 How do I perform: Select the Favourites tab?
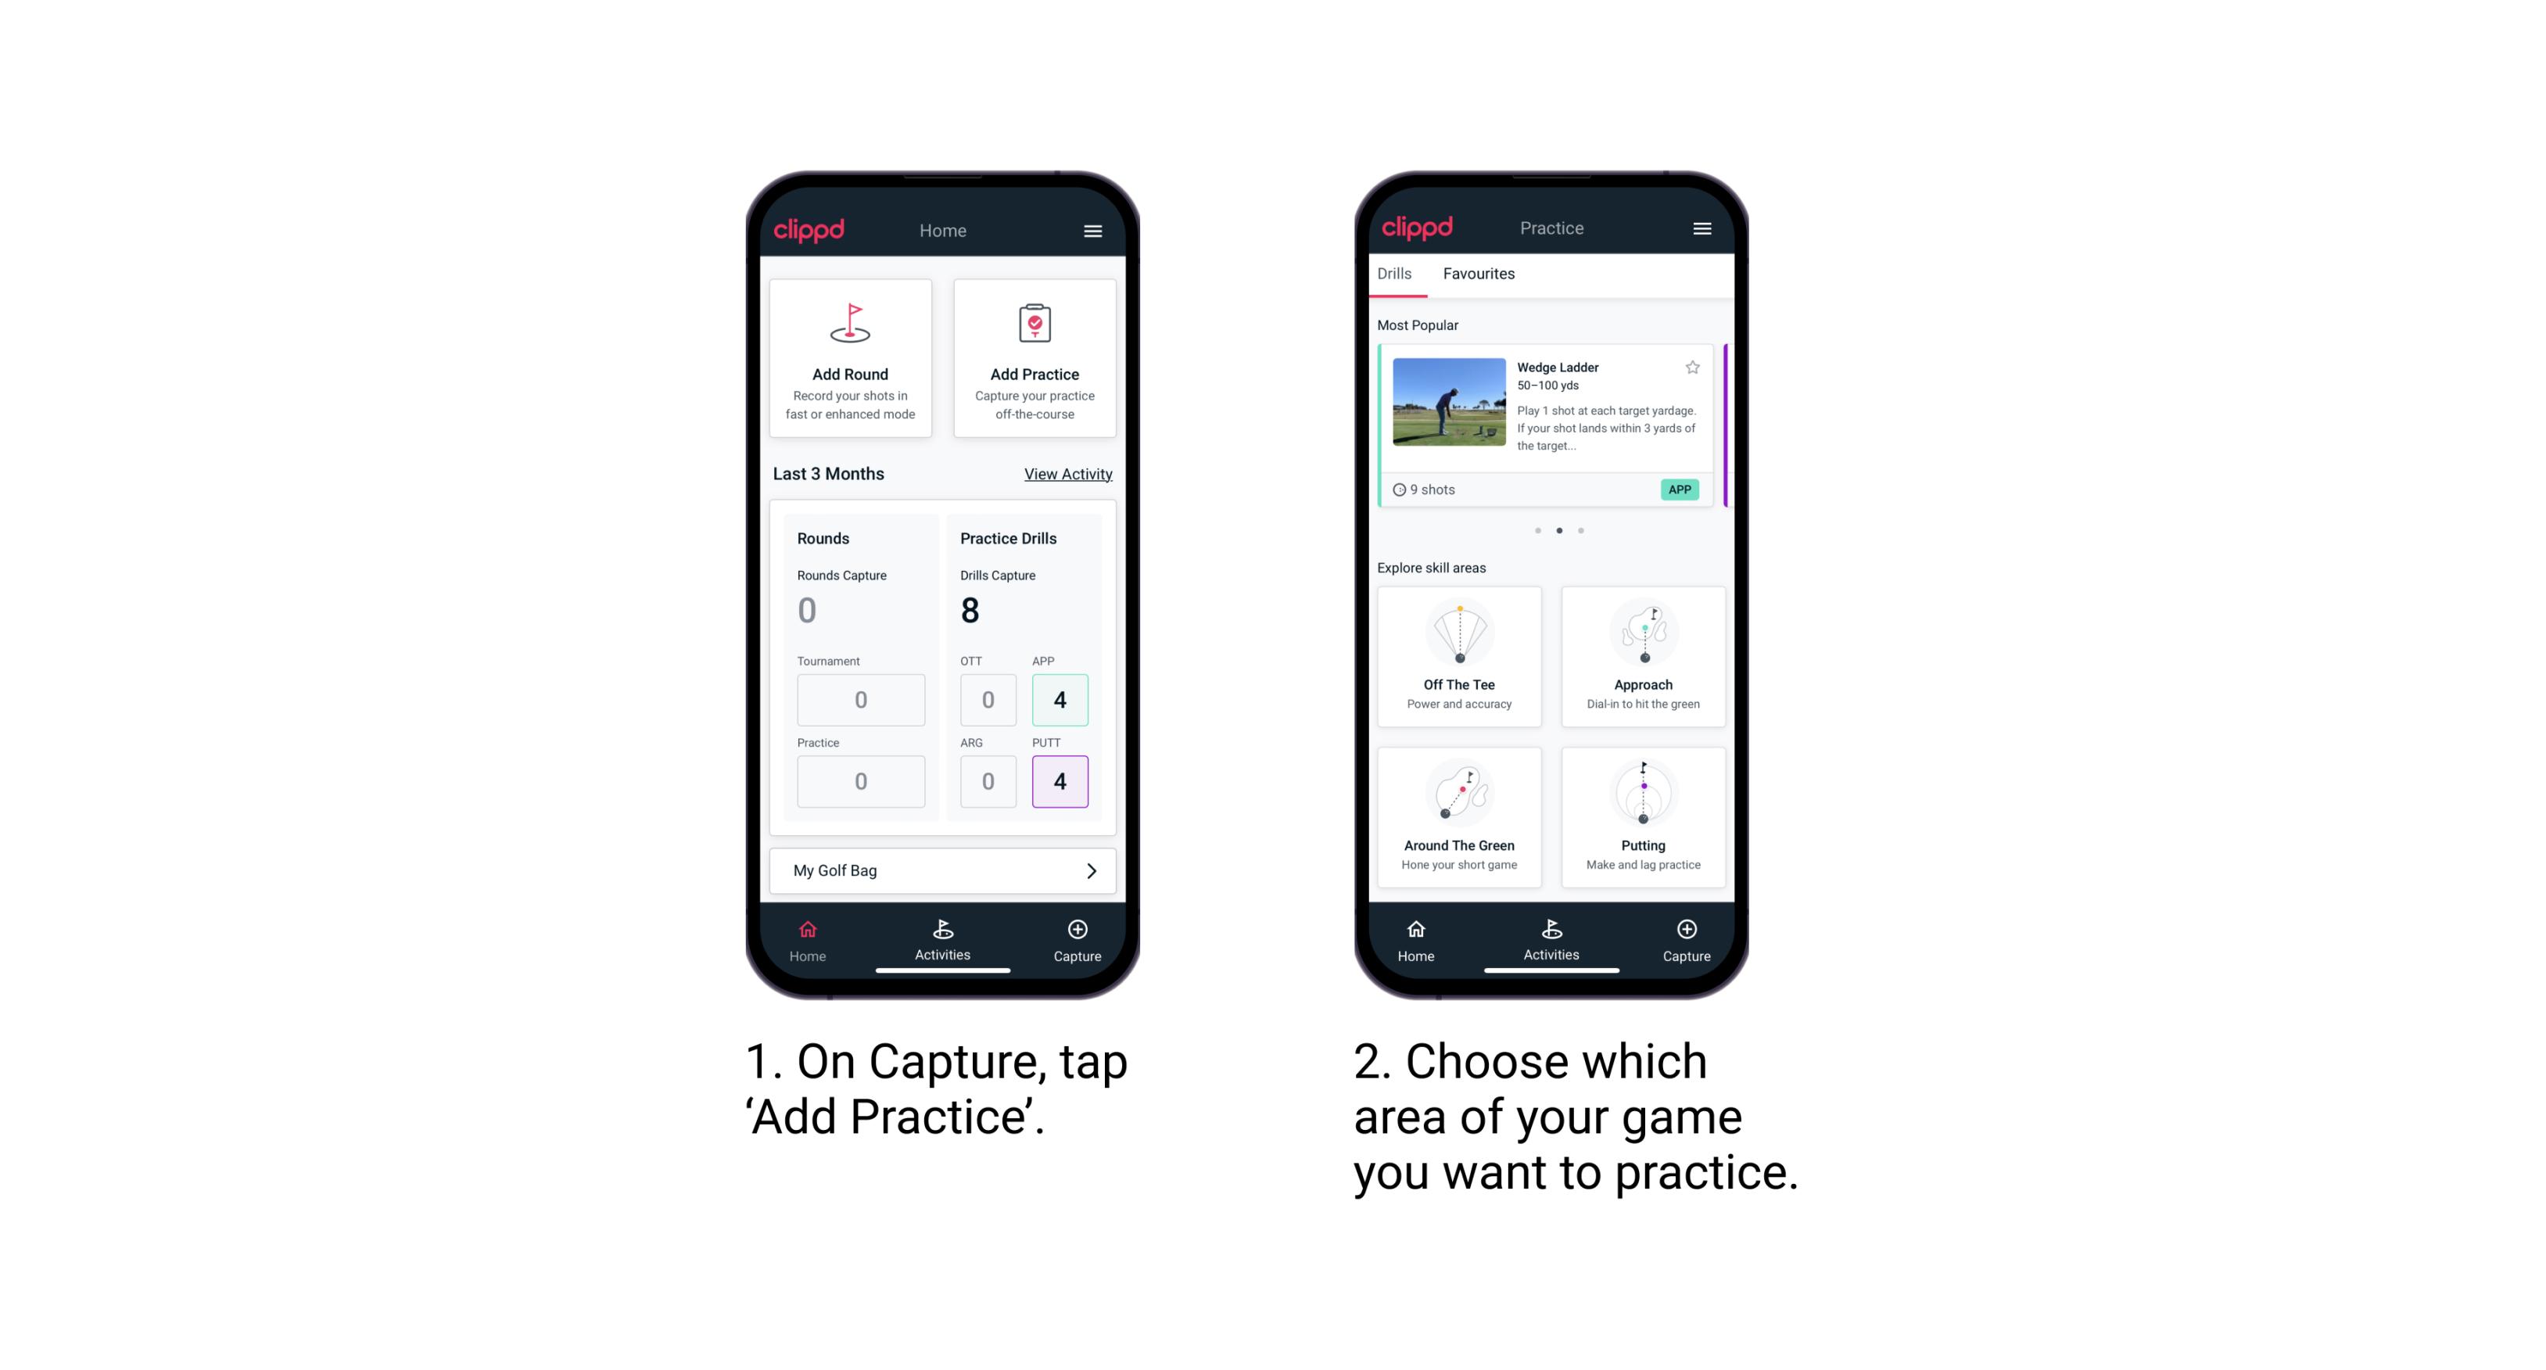1481,275
